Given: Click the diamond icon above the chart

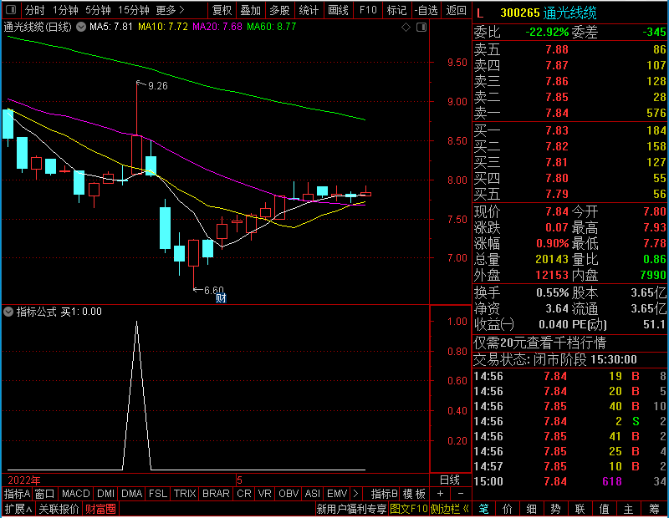Looking at the screenshot, I should [x=406, y=28].
